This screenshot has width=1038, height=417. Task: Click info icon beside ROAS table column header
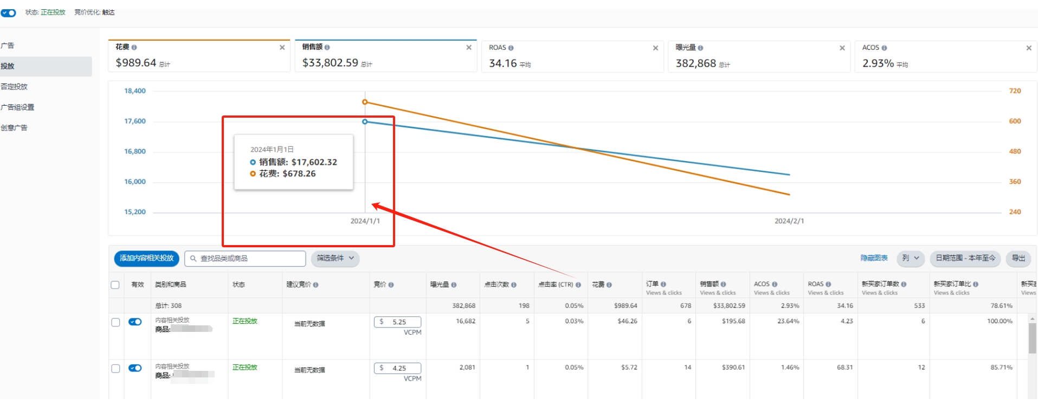click(x=829, y=284)
